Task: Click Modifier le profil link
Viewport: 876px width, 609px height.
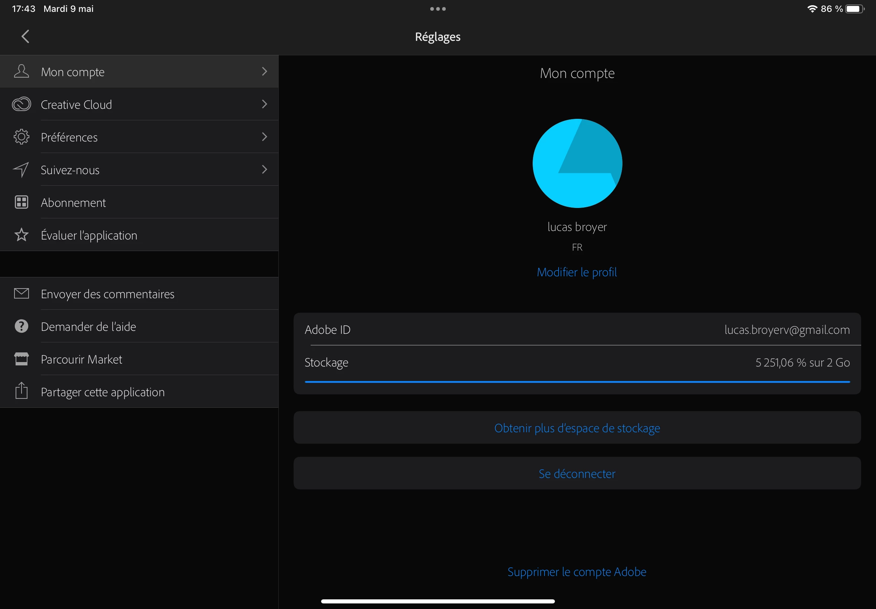Action: [x=576, y=273]
